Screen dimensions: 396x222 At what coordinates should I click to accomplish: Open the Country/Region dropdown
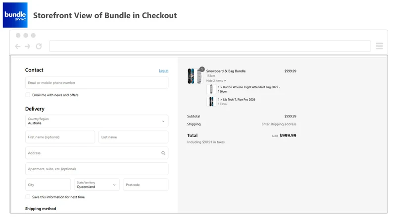coord(97,121)
